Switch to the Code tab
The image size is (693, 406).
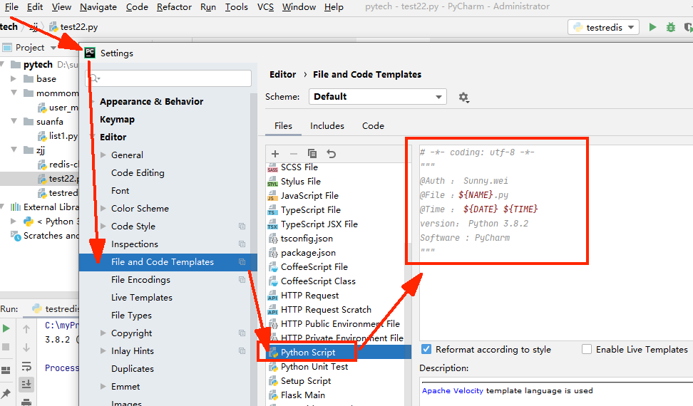(x=373, y=126)
